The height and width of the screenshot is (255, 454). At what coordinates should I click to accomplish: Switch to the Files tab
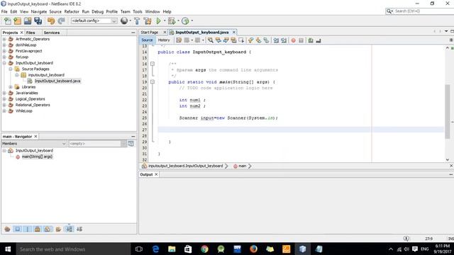coord(31,33)
